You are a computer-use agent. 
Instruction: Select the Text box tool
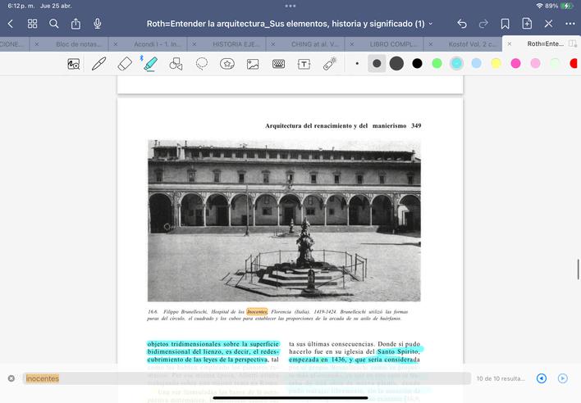pos(304,64)
